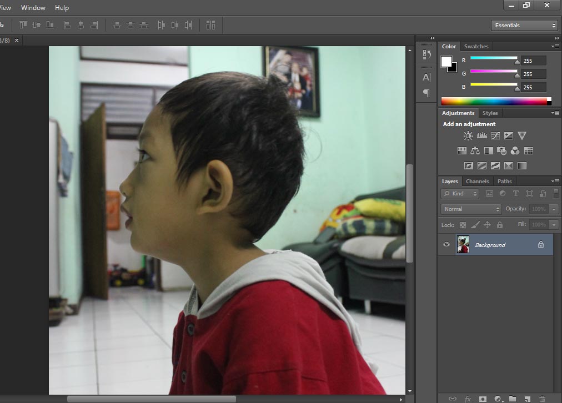Viewport: 562px width, 403px height.
Task: Open the Curves adjustment
Action: 495,135
